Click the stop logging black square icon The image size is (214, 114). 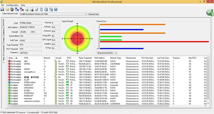point(31,9)
